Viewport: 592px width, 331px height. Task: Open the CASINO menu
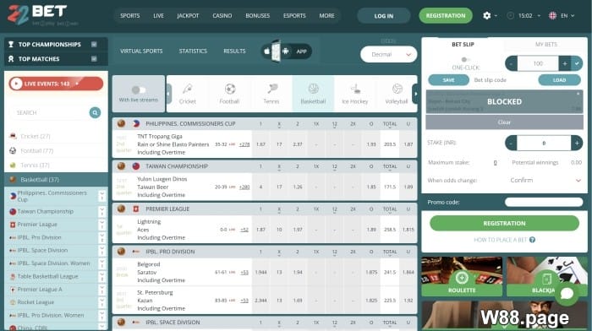(x=222, y=16)
